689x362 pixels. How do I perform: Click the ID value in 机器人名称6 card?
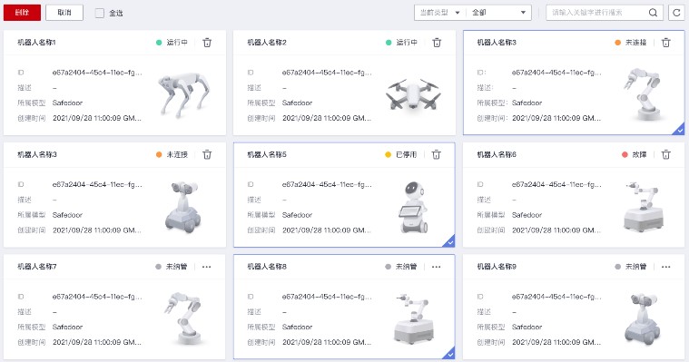[x=556, y=184]
